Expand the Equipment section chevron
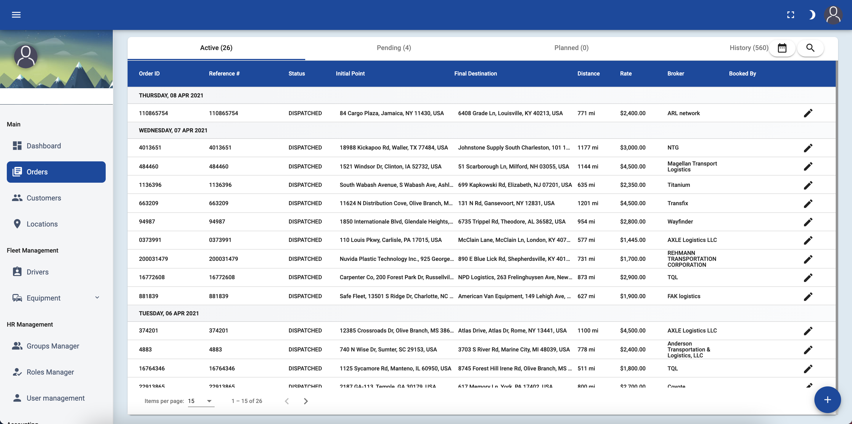This screenshot has width=852, height=424. pyautogui.click(x=97, y=298)
